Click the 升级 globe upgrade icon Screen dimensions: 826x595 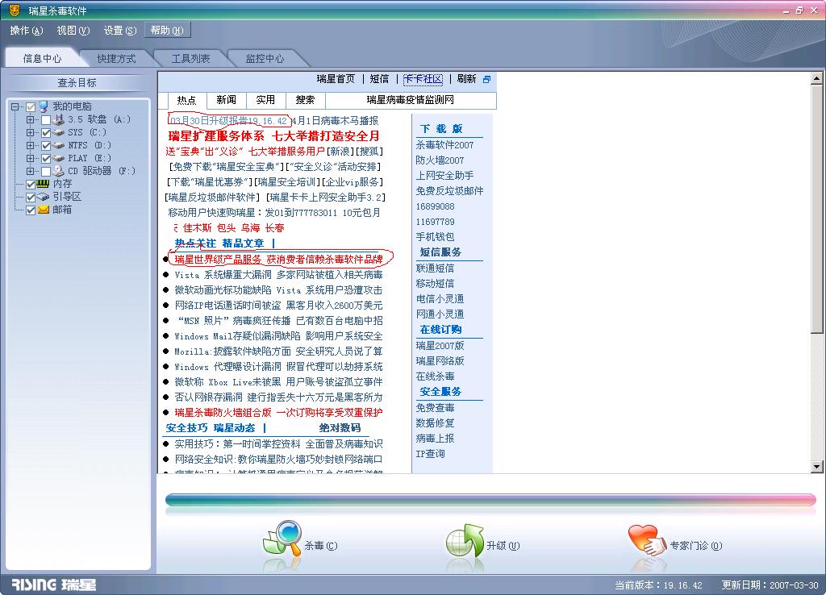point(465,540)
